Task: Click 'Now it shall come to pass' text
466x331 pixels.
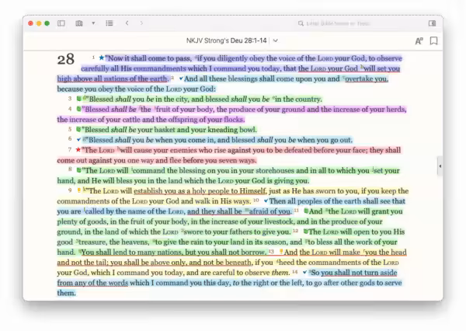Action: pos(149,58)
